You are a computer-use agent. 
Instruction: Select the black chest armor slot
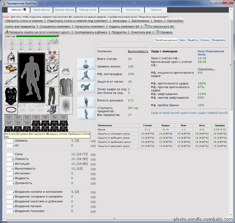(11, 96)
